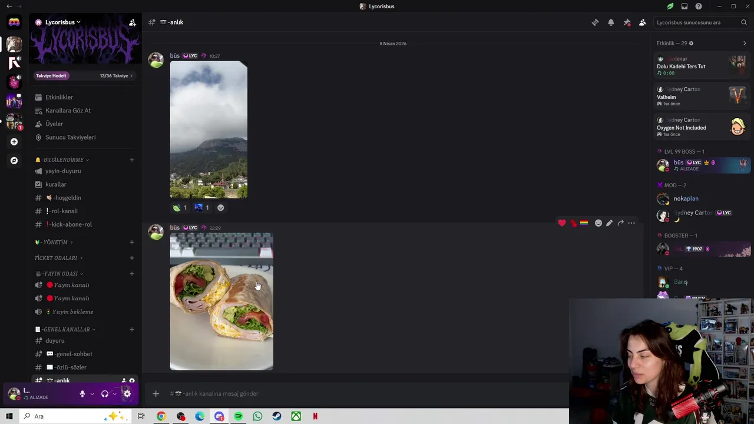This screenshot has height=424, width=754.
Task: Open the -rol-kanali channel
Action: [85, 211]
